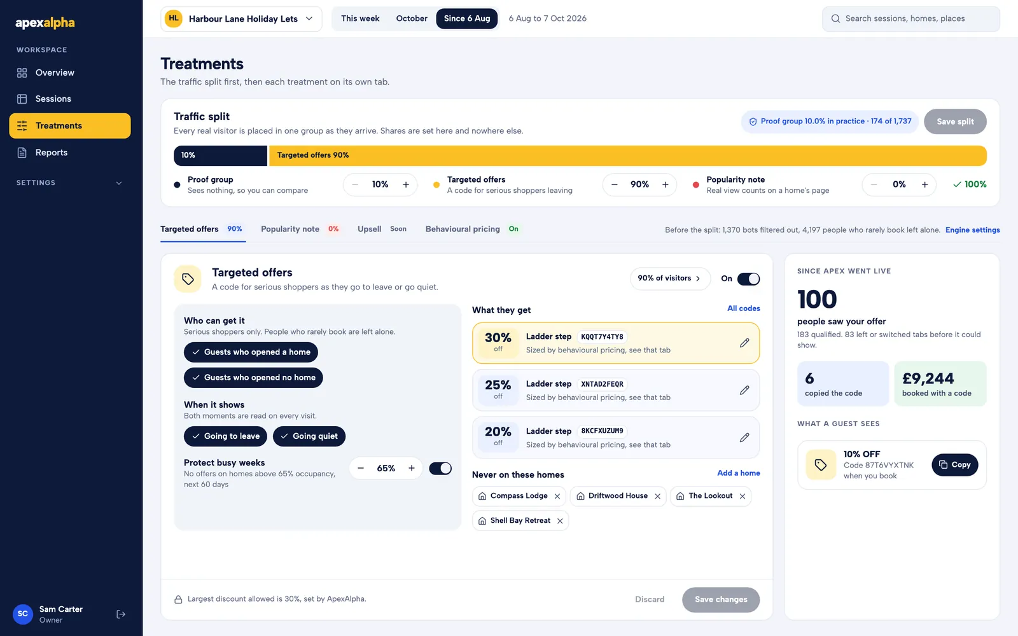This screenshot has height=636, width=1018.
Task: Click the Proof group 10.0% in practice badge
Action: point(829,121)
